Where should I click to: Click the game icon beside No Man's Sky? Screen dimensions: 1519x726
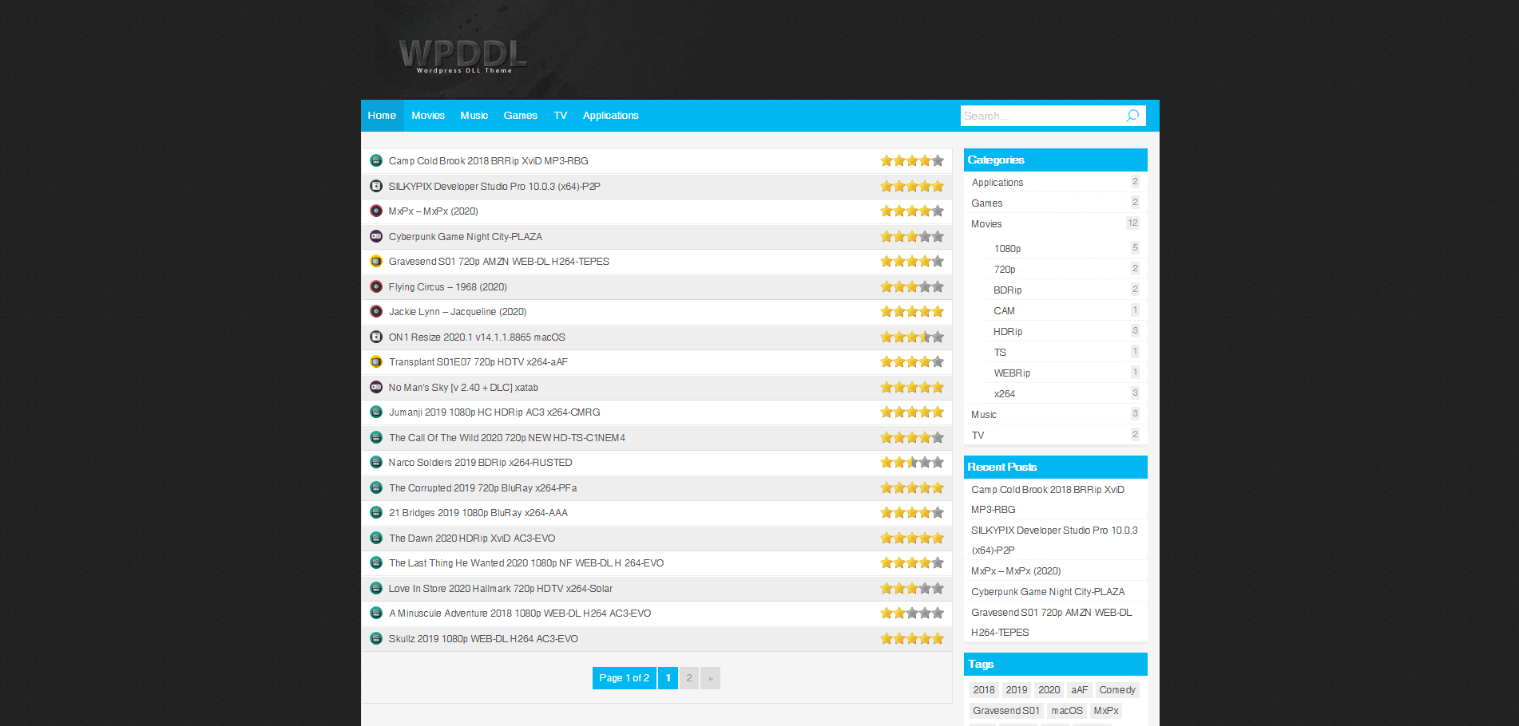click(376, 387)
